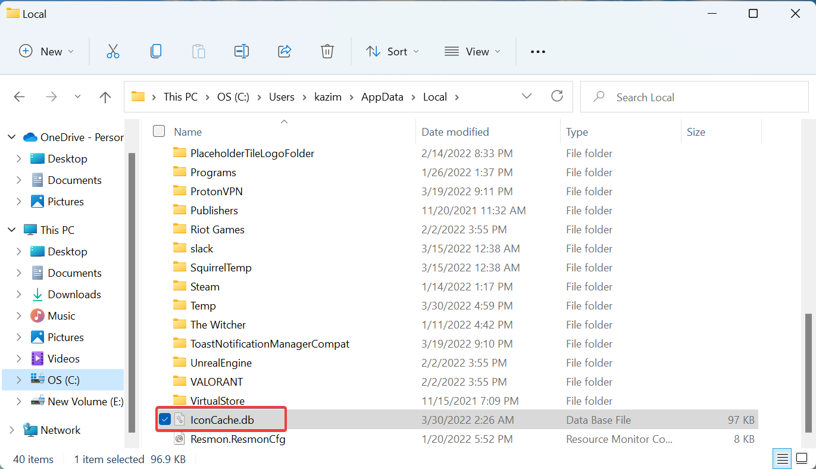Image resolution: width=816 pixels, height=469 pixels.
Task: Copy IconCache.db with the Copy icon
Action: [x=156, y=51]
